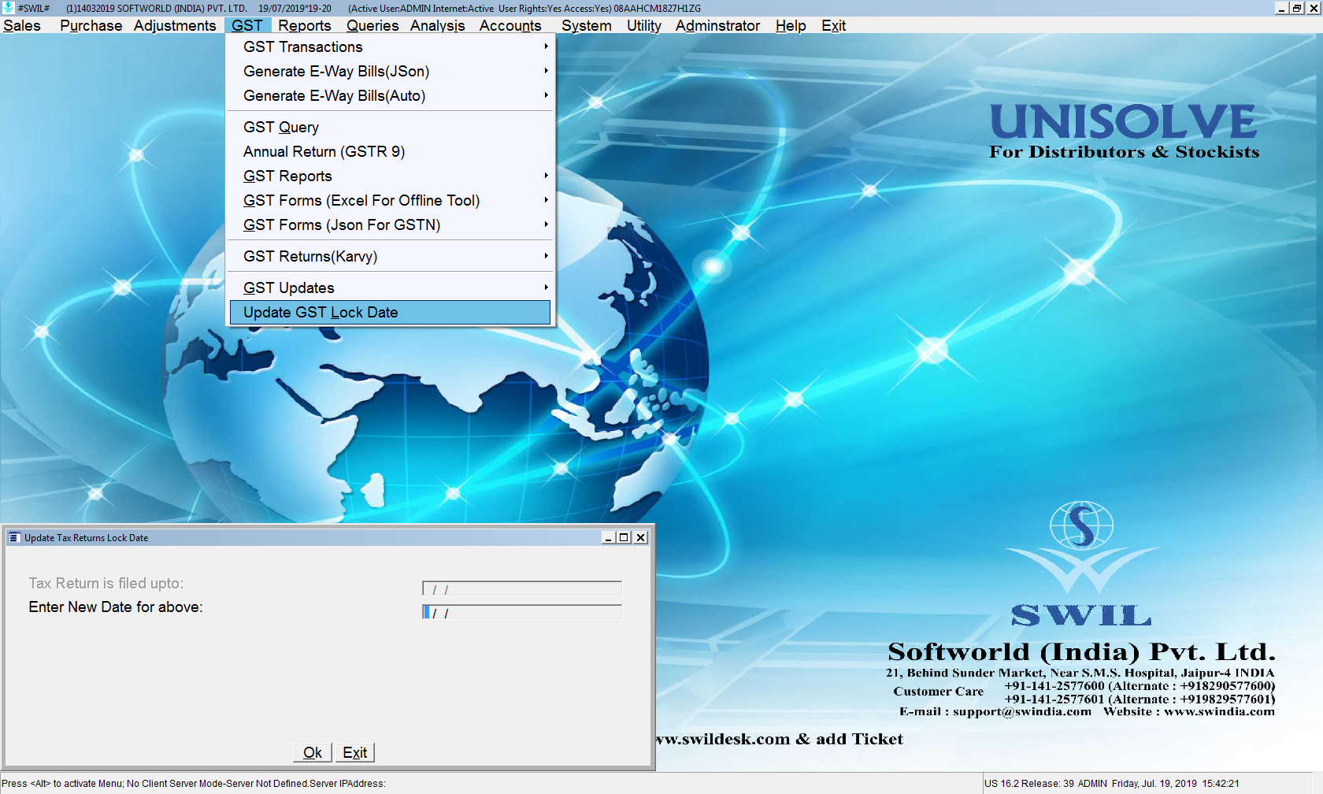
Task: Expand GST Returns(Karvy) submenu
Action: click(390, 257)
